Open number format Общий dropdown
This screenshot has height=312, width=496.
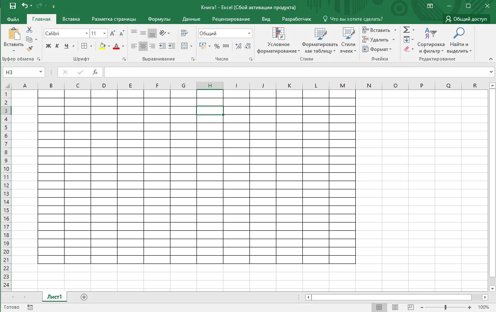[x=249, y=33]
